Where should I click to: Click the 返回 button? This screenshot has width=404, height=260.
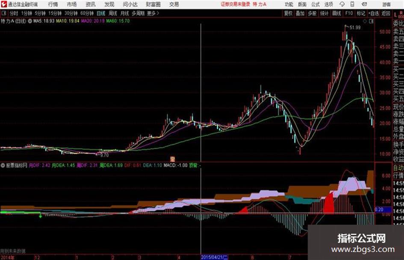[386, 13]
